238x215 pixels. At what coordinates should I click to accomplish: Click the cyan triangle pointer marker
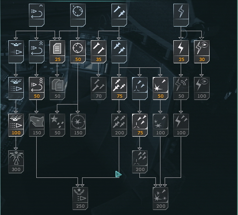pyautogui.click(x=118, y=174)
